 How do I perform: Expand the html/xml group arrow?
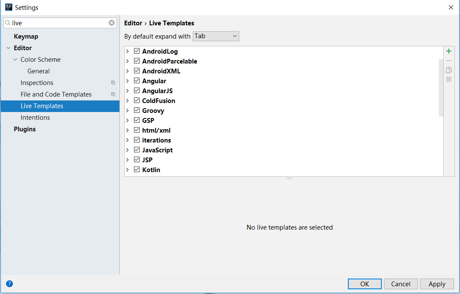coord(127,130)
